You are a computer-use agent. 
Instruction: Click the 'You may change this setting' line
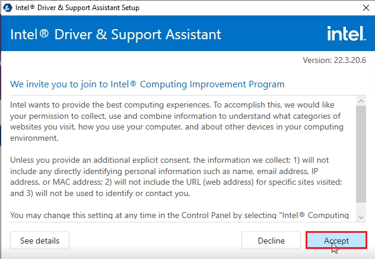coord(179,215)
